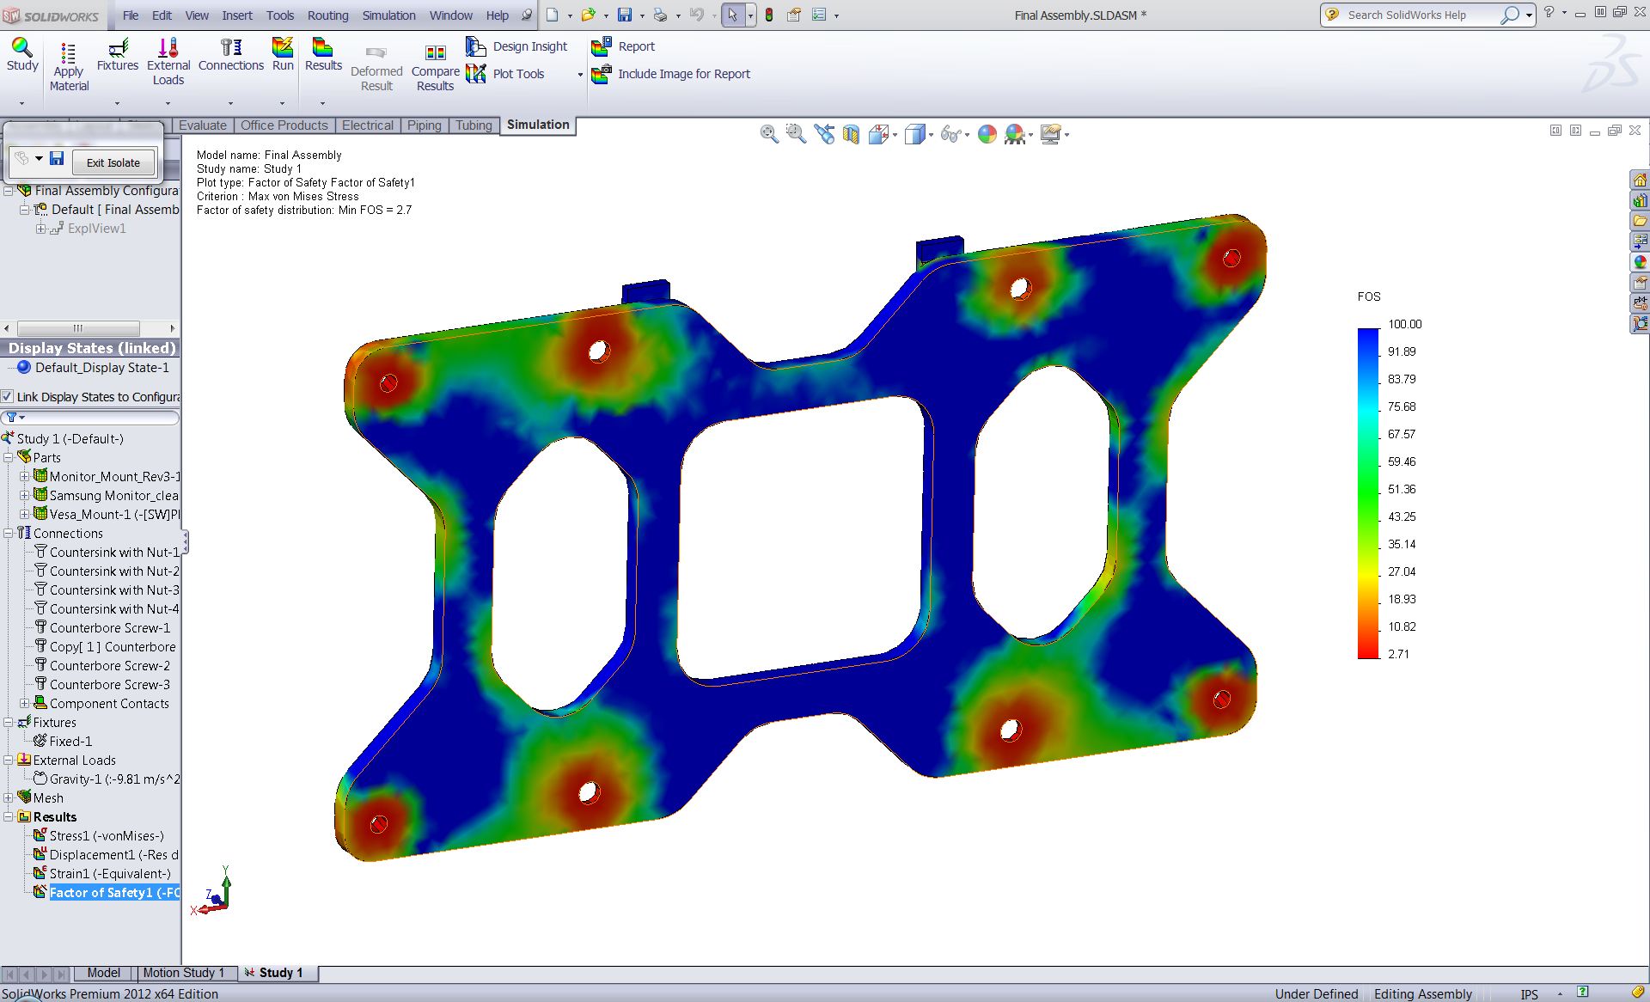Click Zoom to Fit icon
Viewport: 1650px width, 1002px height.
(x=768, y=134)
